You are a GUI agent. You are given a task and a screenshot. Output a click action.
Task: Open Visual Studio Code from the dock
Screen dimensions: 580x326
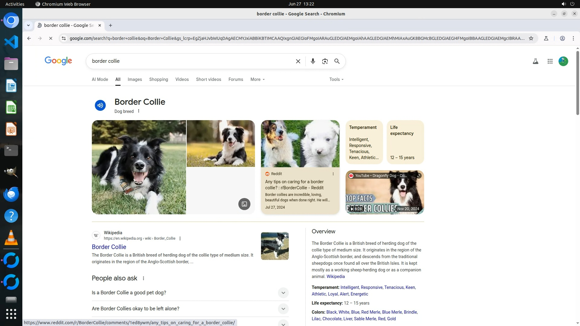tap(11, 42)
